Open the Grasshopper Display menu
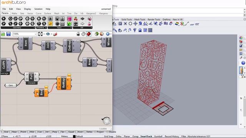246x138 pixels. [x=27, y=9]
